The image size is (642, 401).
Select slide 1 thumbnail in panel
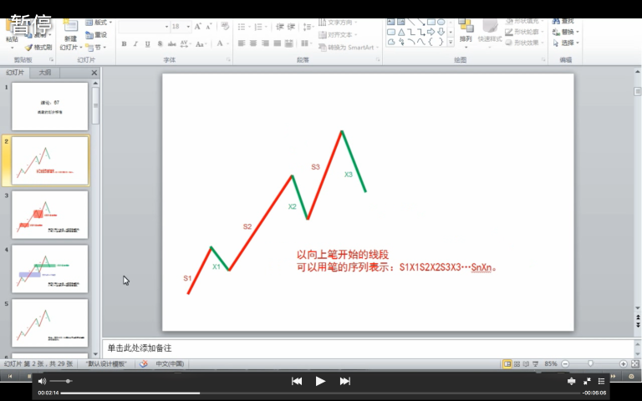click(x=49, y=106)
